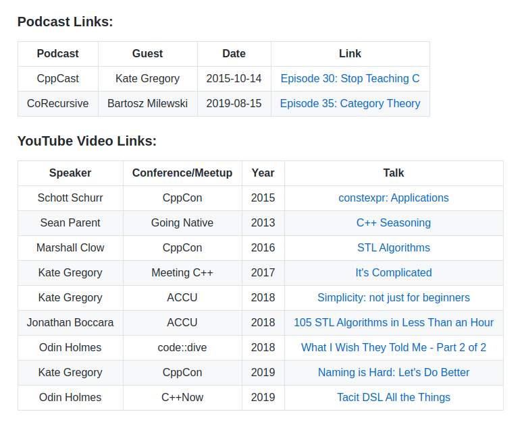
Task: Open the STL Algorithms talk by Marshall Clow
Action: click(x=393, y=248)
